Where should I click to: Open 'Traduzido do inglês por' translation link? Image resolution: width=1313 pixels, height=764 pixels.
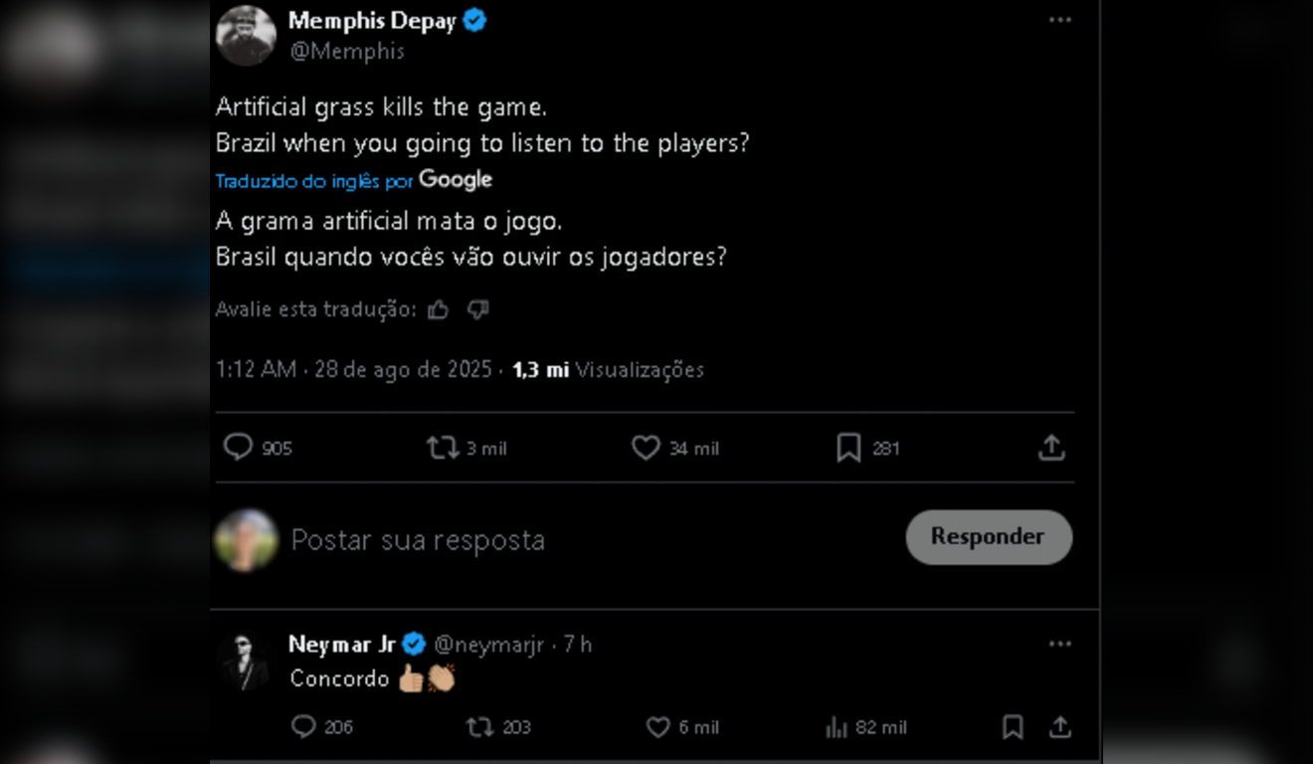coord(314,181)
